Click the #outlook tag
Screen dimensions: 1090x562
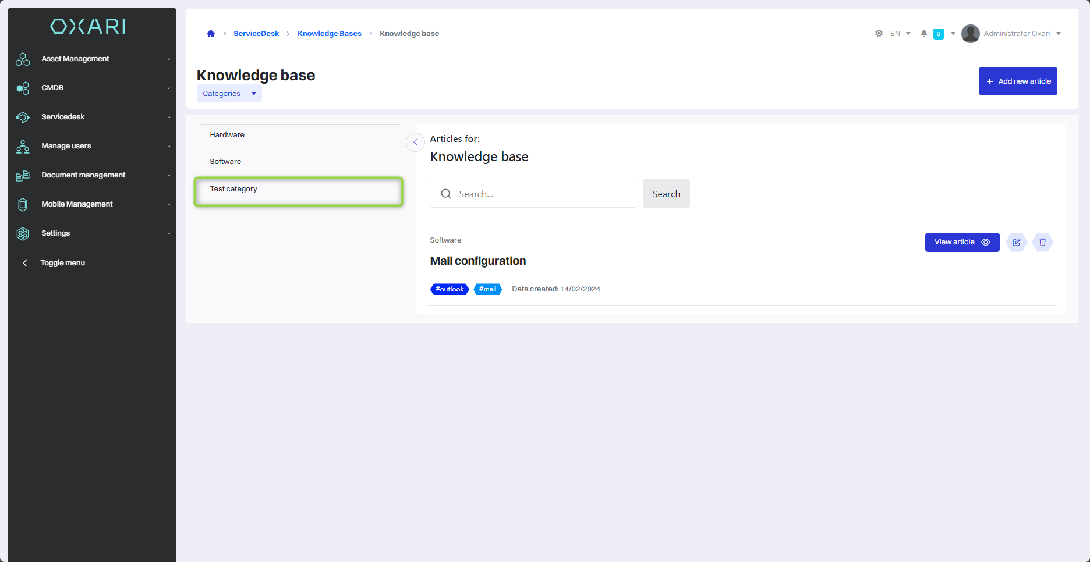(x=450, y=289)
